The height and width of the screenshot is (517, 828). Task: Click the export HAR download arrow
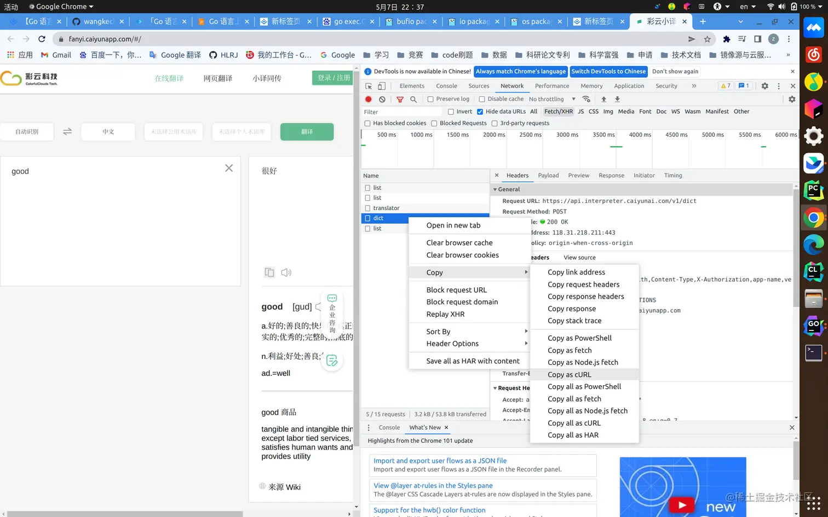click(x=617, y=99)
